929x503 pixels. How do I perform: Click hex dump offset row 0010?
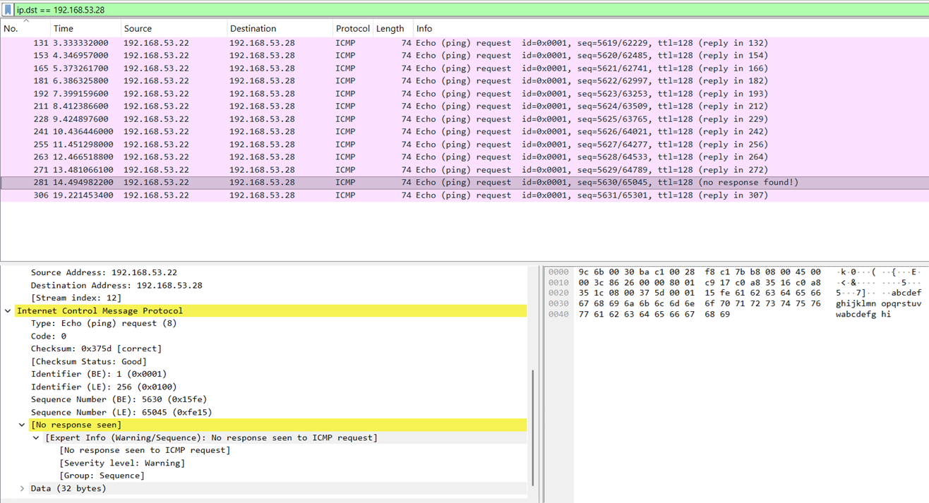point(558,283)
